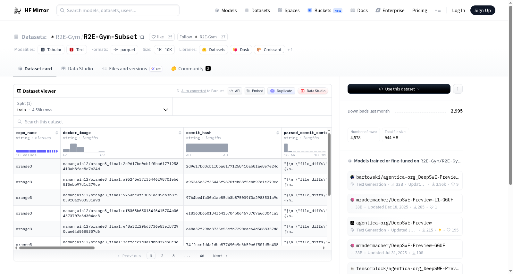Click the Datasets breadcrumb label
This screenshot has height=274, width=513.
pyautogui.click(x=34, y=37)
